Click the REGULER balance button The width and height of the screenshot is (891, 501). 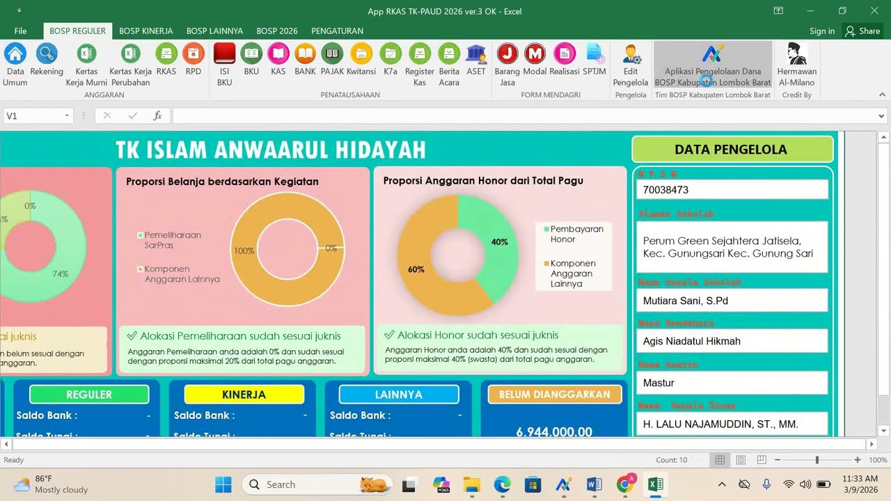89,395
